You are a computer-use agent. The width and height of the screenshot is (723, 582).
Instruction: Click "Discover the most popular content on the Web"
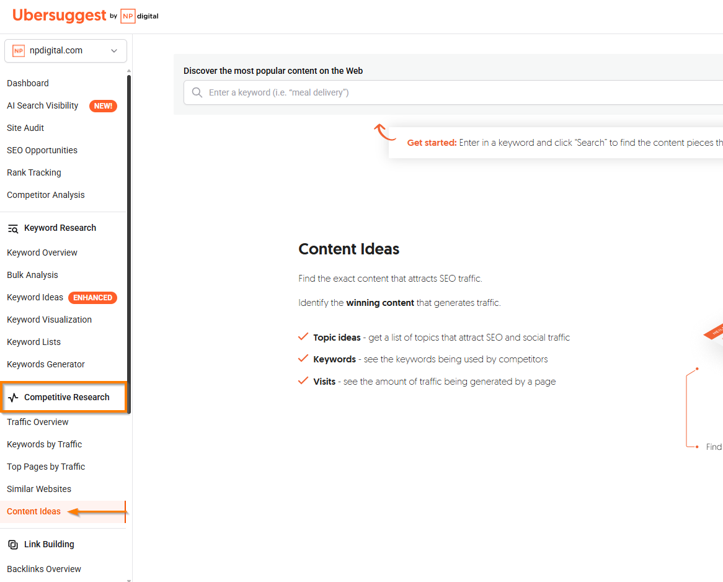click(x=273, y=71)
